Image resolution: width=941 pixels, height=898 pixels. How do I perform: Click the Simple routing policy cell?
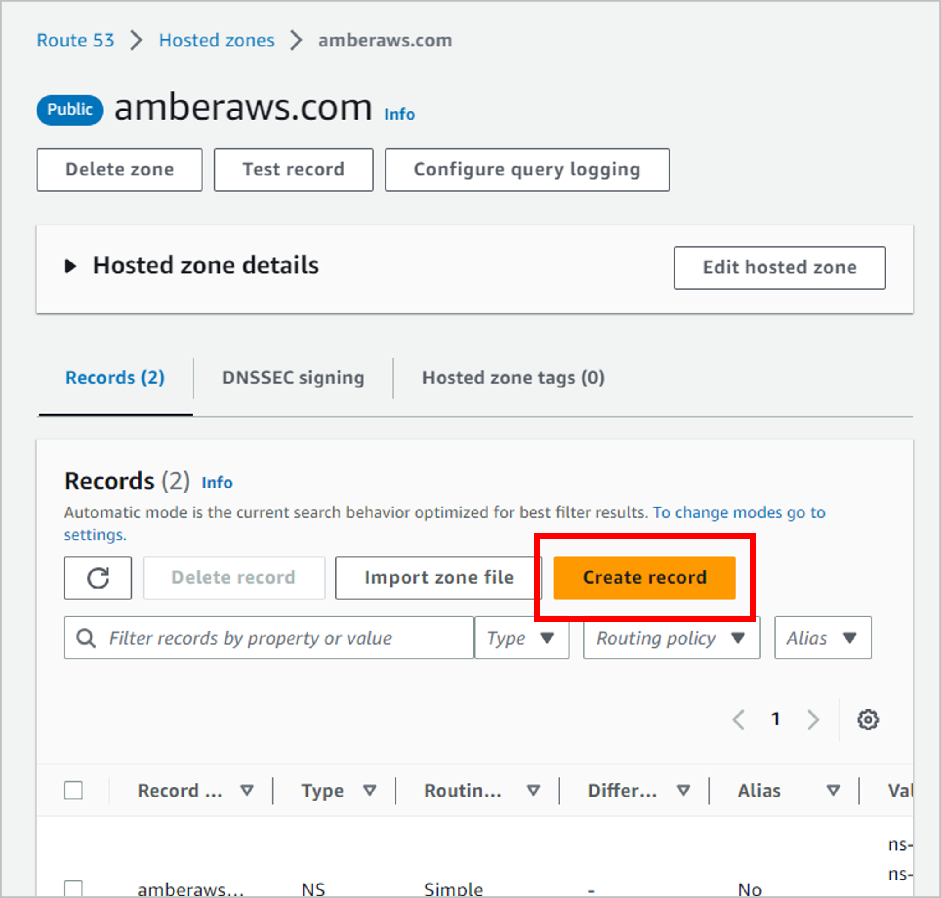[x=453, y=889]
